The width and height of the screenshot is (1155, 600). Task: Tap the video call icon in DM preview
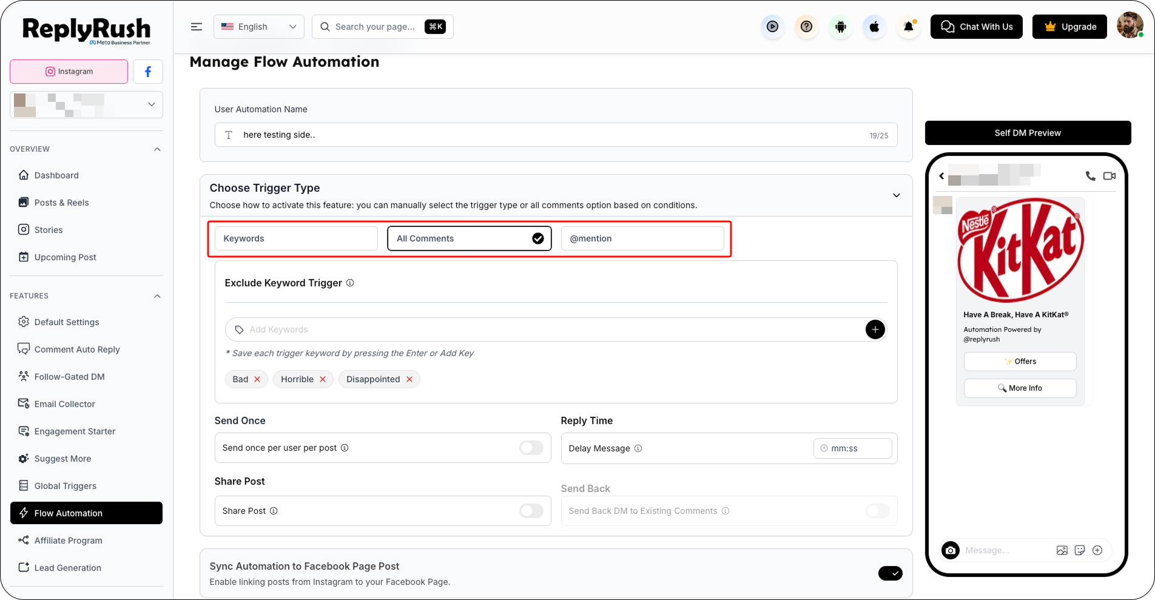point(1110,176)
